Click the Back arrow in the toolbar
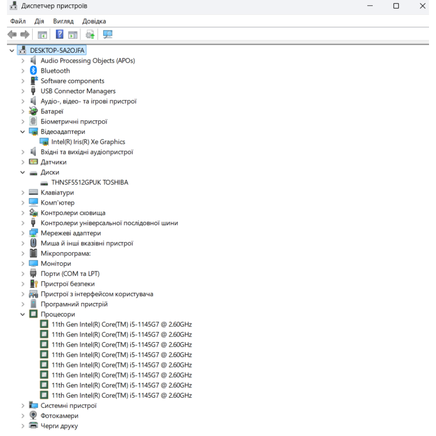The height and width of the screenshot is (436, 436). (12, 34)
